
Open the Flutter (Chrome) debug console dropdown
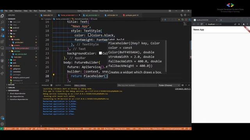[x=169, y=85]
